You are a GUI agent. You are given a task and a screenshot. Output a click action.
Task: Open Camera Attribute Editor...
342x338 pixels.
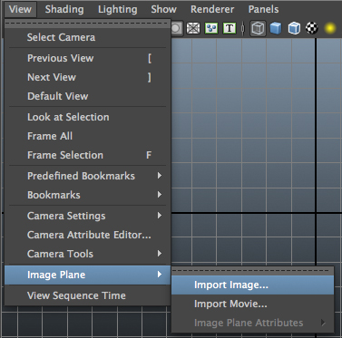click(88, 235)
